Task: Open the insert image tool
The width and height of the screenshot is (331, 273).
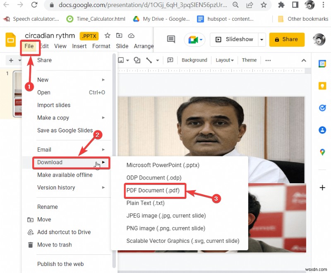Action: pos(121,60)
